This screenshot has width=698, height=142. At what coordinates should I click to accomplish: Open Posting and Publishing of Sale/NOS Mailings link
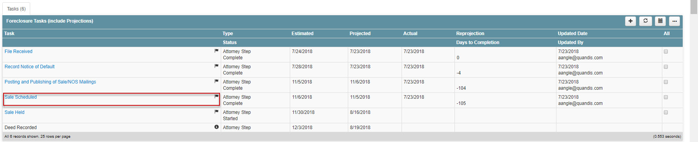[x=50, y=82]
